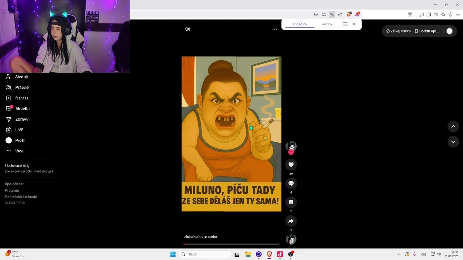Open Brave VPN shield icon
This screenshot has height=260, width=463.
pos(450,14)
